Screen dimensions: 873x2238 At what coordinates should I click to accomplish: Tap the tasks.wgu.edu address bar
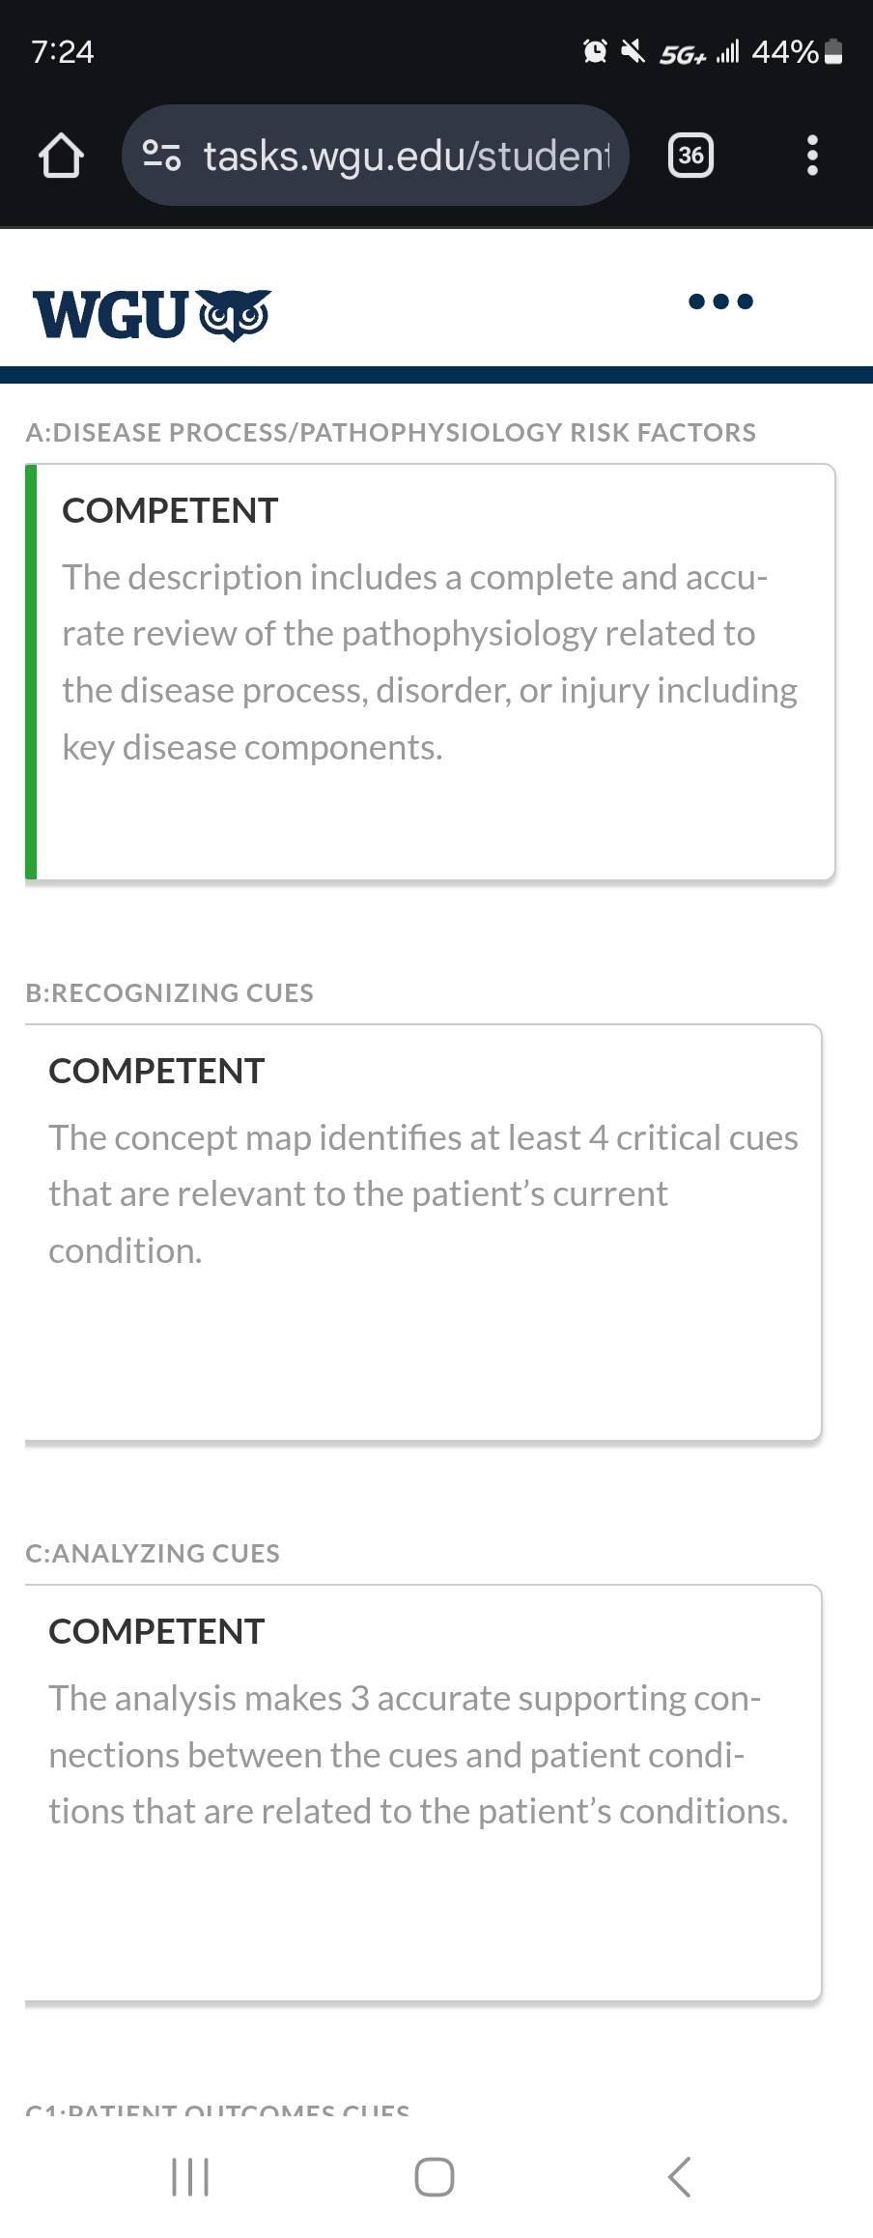(376, 155)
